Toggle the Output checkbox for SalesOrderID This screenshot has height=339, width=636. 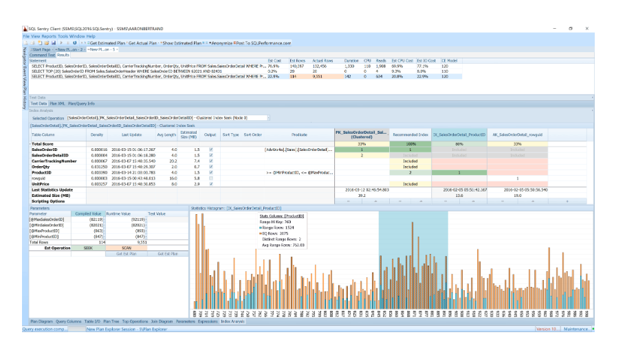pos(210,149)
